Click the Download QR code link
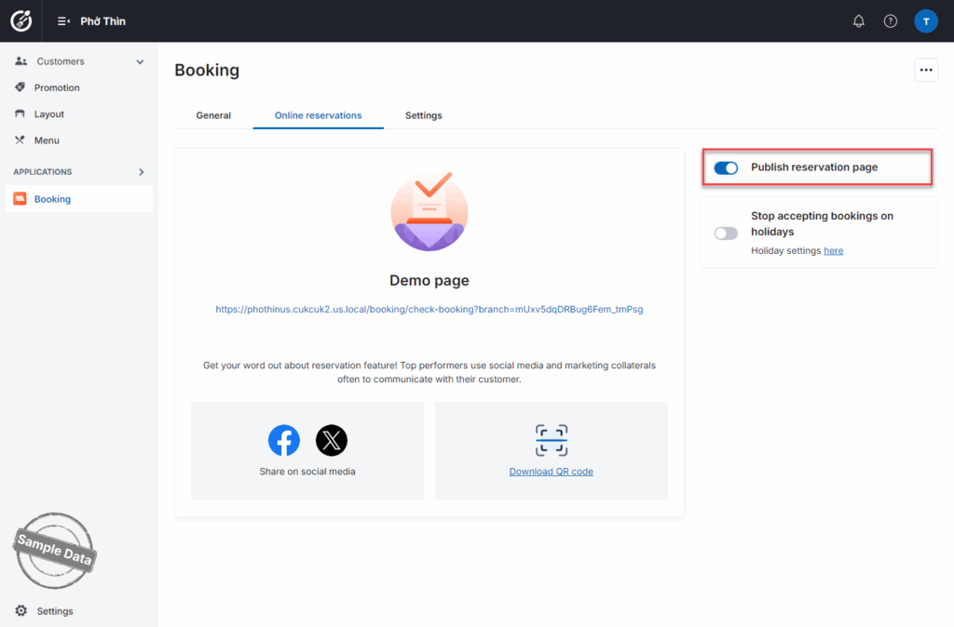The image size is (954, 627). coord(551,472)
